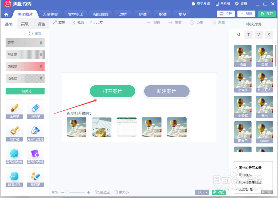Open the 更多 more features menu
Image resolution: width=278 pixels, height=198 pixels.
click(182, 14)
